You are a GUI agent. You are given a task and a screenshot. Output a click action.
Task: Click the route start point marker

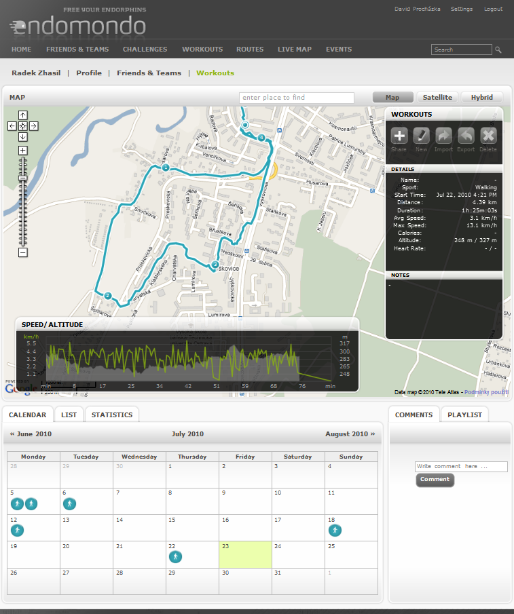point(245,125)
